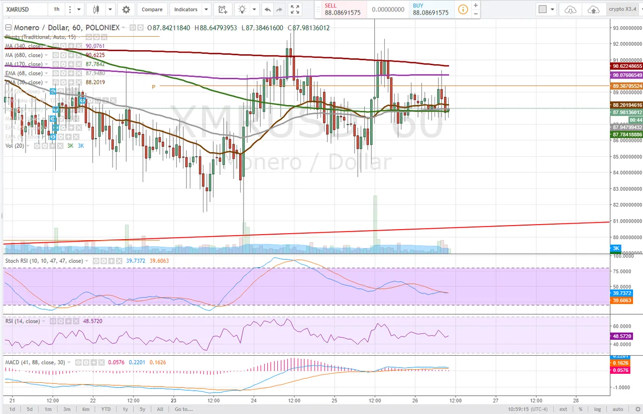Open format settings for MACD indicator
Image resolution: width=643 pixels, height=414 pixels.
(x=86, y=363)
